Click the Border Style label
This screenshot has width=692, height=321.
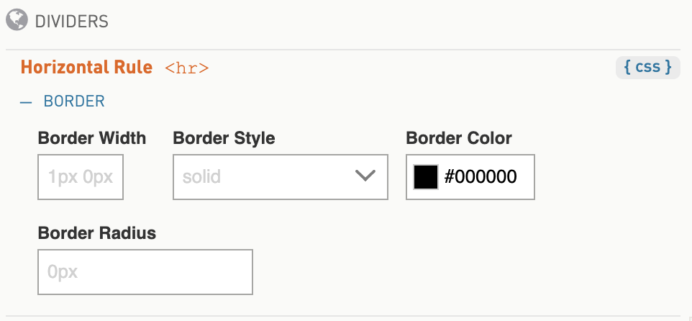pos(224,138)
